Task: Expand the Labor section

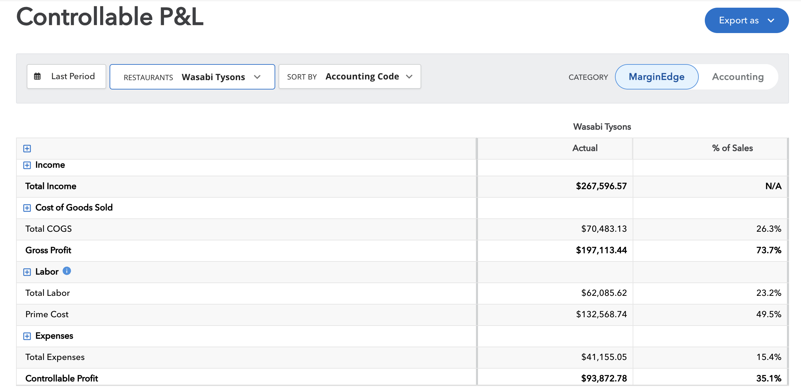Action: click(x=27, y=272)
